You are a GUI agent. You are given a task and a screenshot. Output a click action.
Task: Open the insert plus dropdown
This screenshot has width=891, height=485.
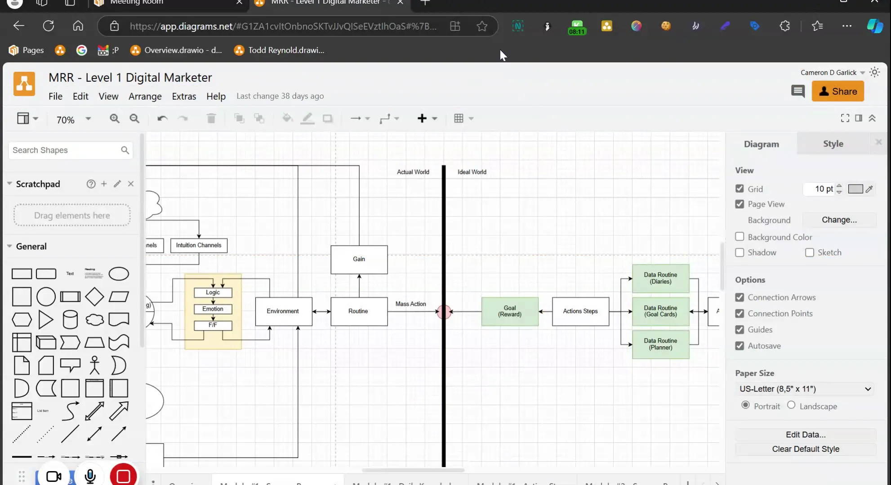pyautogui.click(x=427, y=119)
